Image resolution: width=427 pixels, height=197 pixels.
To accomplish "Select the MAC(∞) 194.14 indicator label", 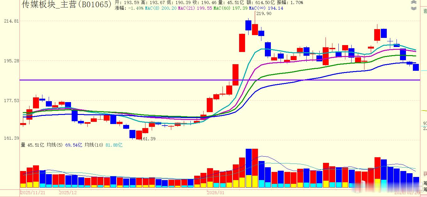I will 266,8.
